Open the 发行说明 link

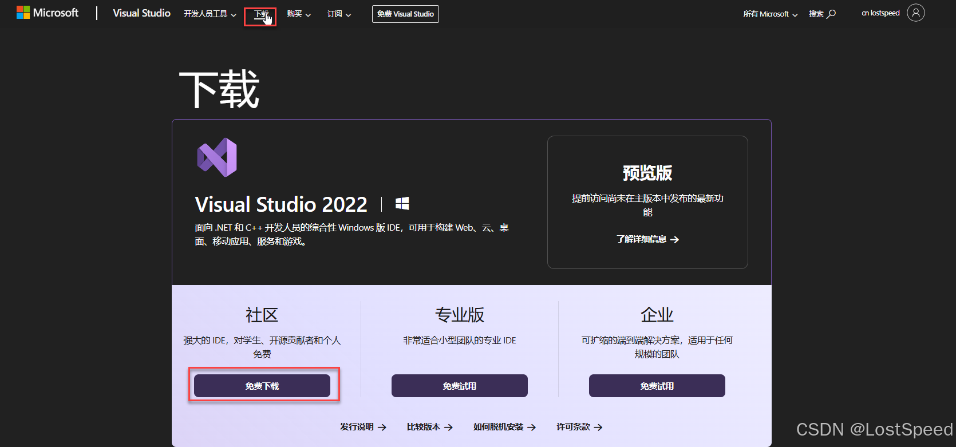coord(363,427)
